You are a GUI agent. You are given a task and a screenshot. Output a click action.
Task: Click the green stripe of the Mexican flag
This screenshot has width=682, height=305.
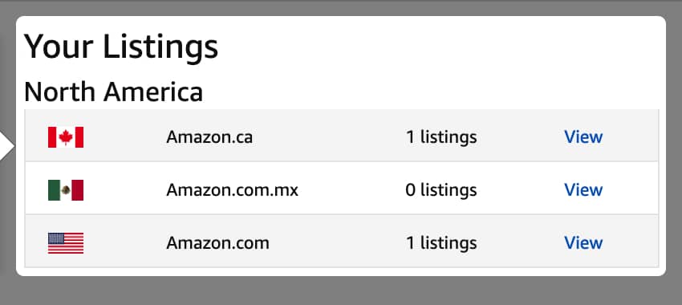pos(54,190)
